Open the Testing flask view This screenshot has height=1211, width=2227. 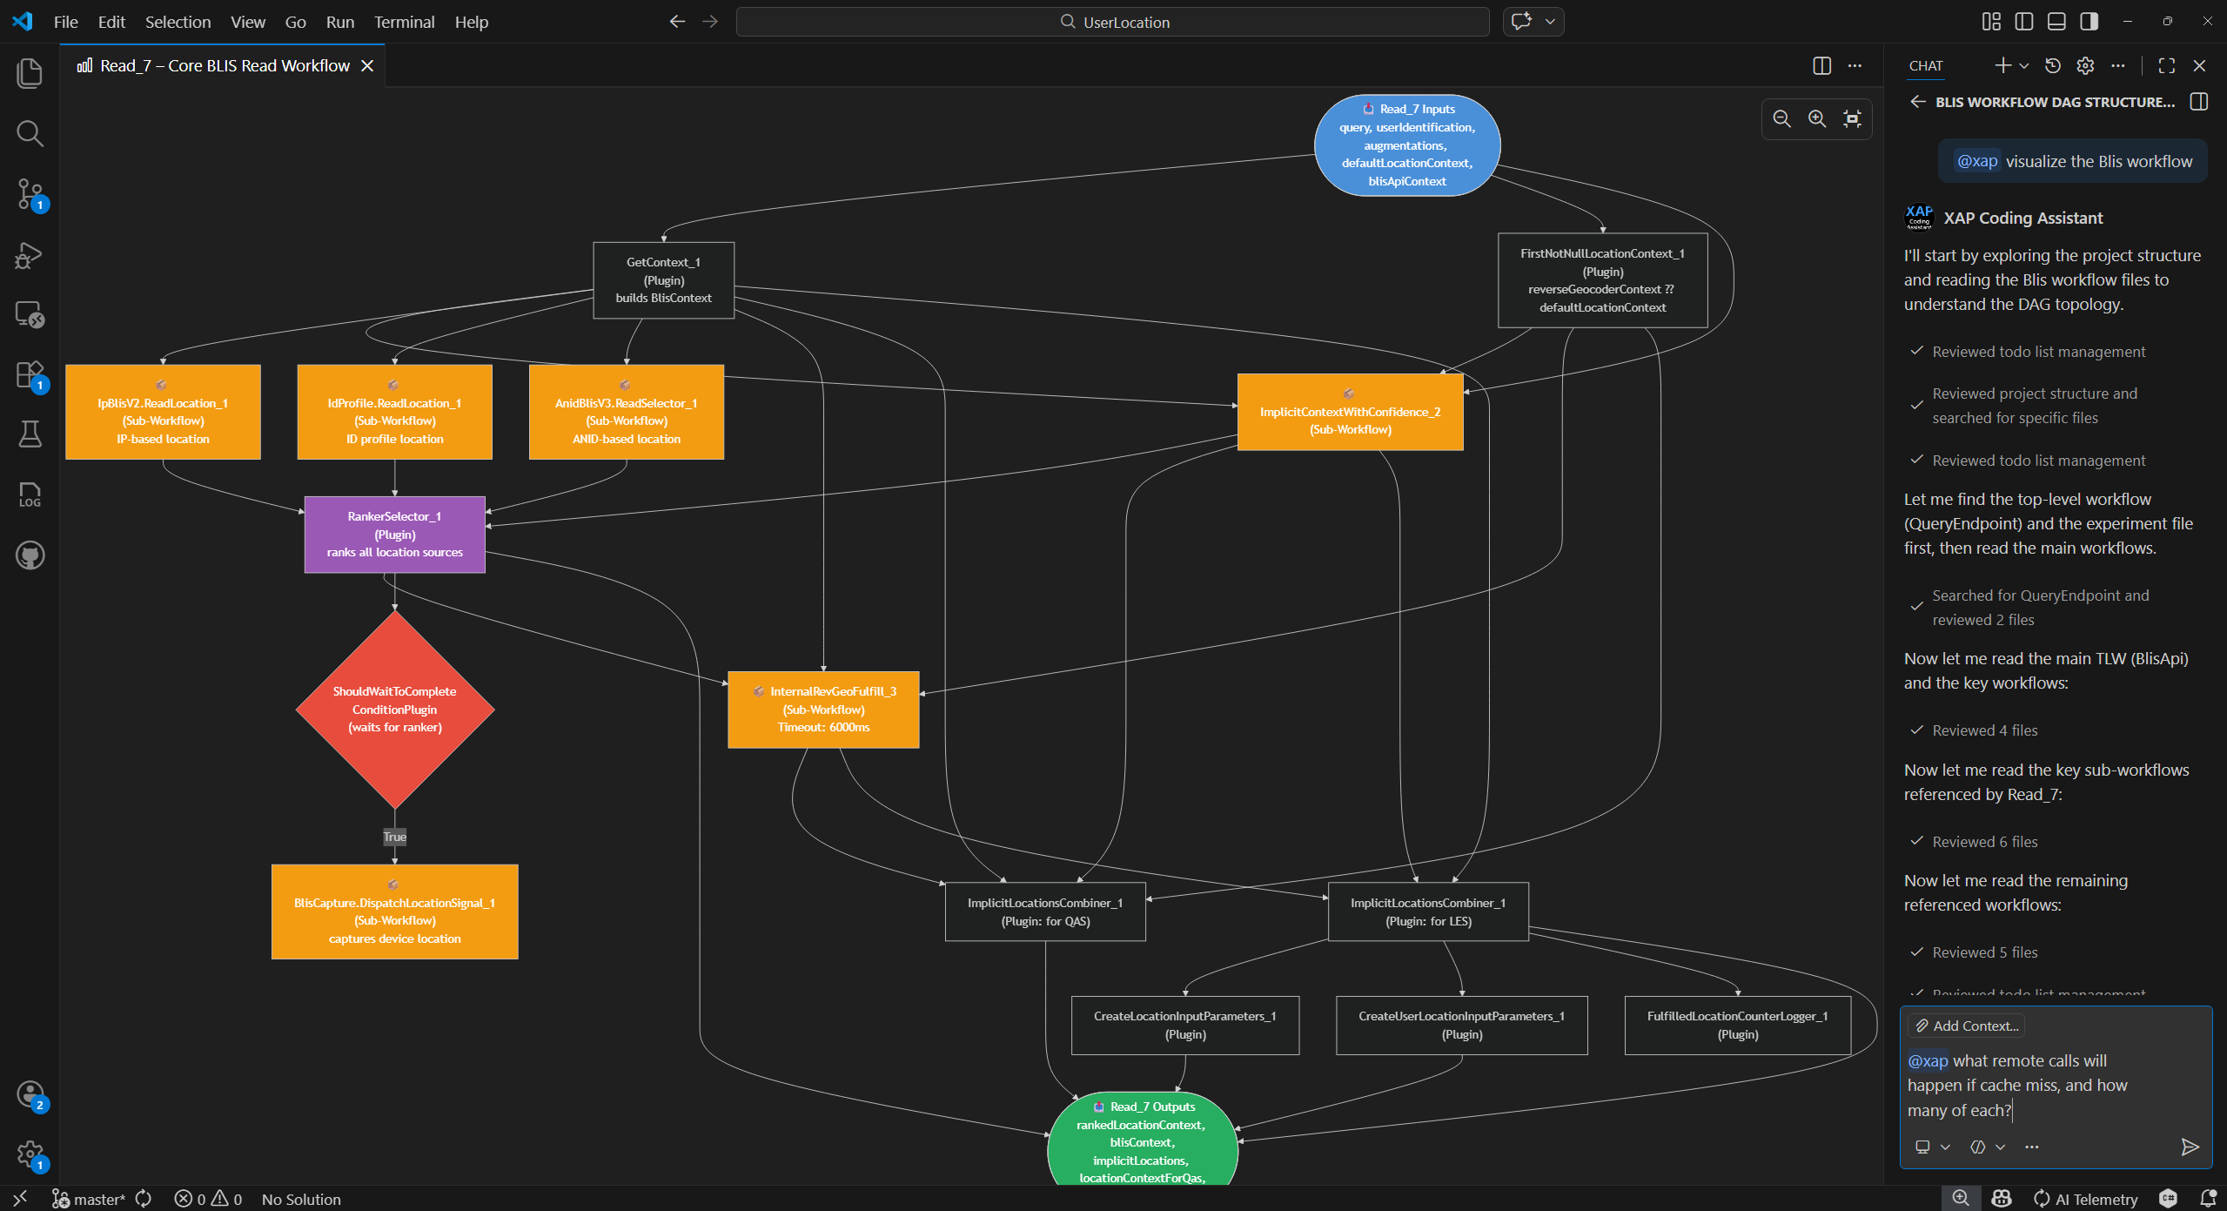30,434
